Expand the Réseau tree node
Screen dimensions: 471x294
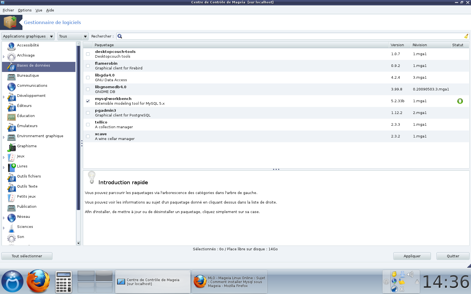[x=4, y=218]
